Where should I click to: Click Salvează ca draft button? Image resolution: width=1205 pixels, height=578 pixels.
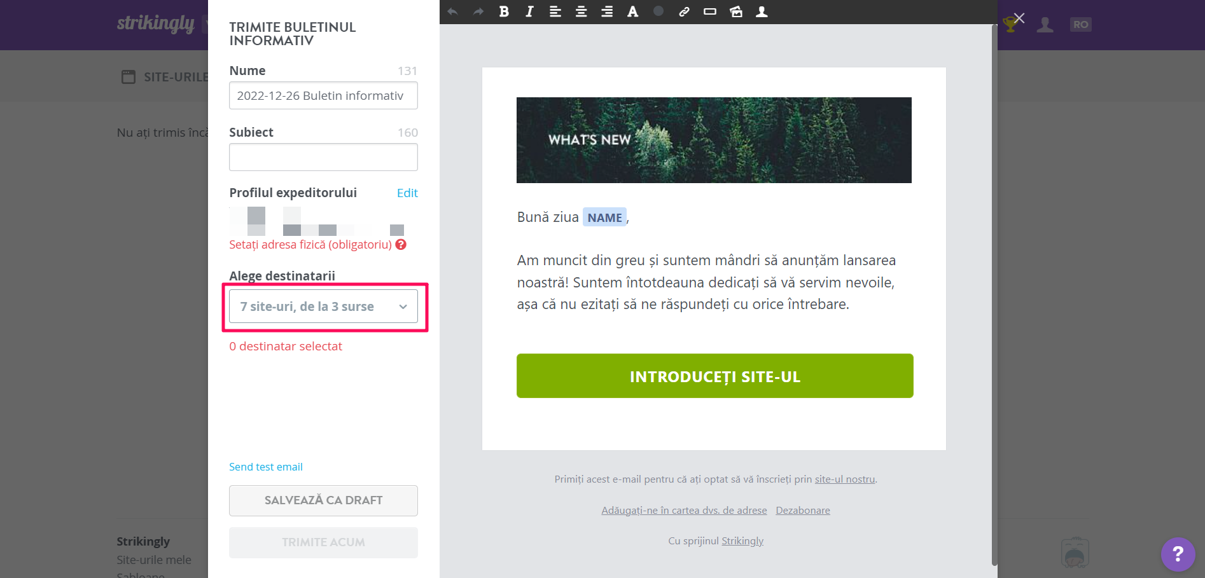pyautogui.click(x=323, y=500)
